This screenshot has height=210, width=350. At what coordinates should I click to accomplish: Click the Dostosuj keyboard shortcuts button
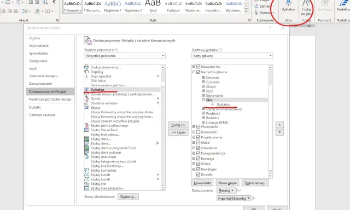(x=128, y=197)
